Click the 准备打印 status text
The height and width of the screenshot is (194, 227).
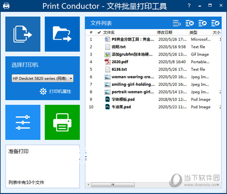[19, 151]
